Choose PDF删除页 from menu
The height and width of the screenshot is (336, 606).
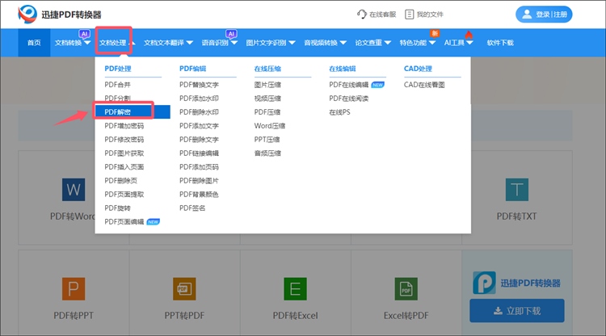click(x=120, y=181)
